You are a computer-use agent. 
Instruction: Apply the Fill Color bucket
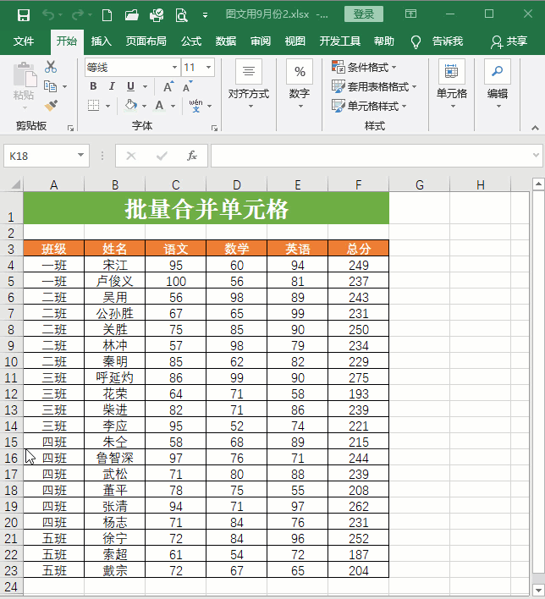[130, 105]
